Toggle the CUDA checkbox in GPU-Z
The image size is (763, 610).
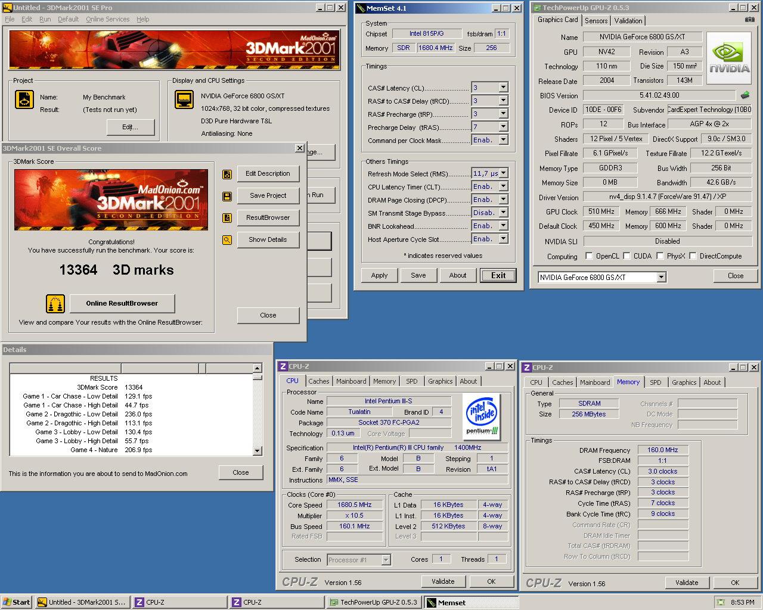[626, 256]
